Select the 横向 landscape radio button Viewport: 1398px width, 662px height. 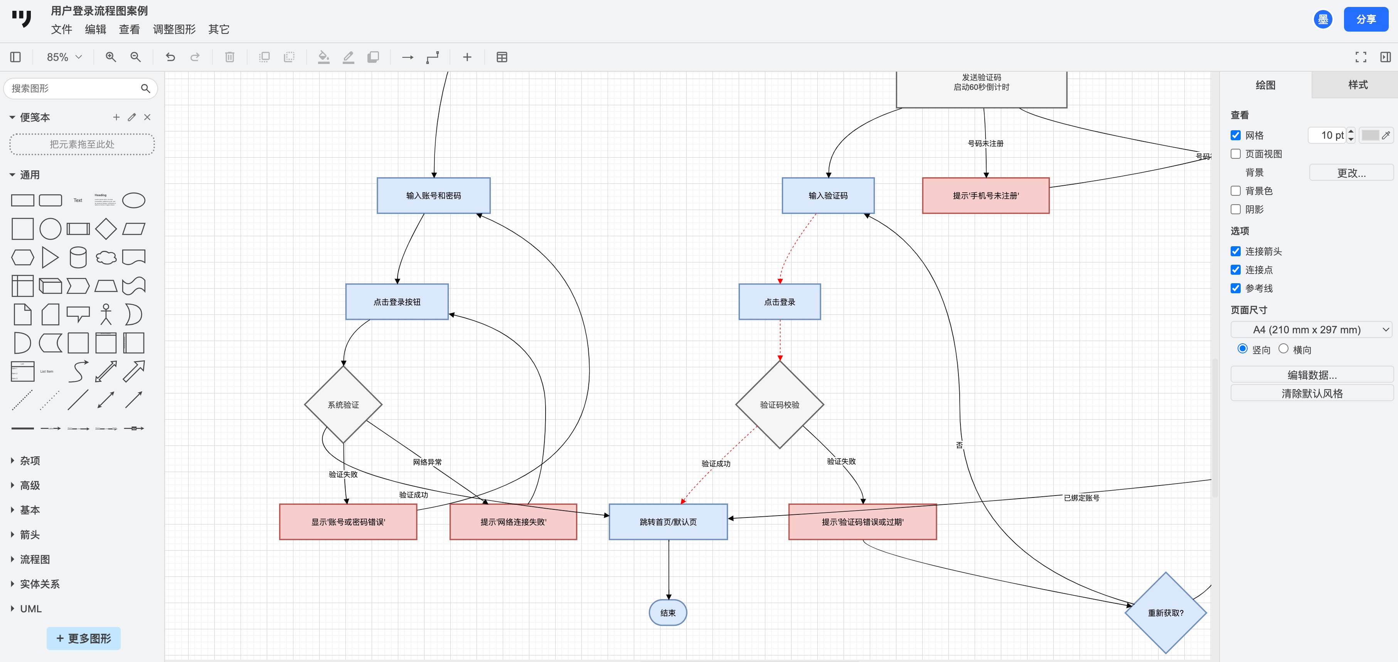click(x=1283, y=349)
